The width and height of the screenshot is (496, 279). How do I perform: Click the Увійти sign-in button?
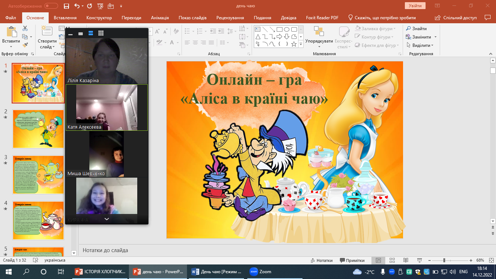click(x=415, y=5)
